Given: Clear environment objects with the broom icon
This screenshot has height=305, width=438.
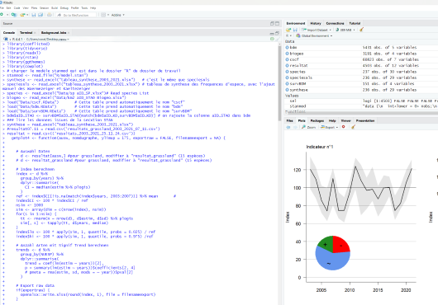Looking at the screenshot, I should click(x=361, y=30).
